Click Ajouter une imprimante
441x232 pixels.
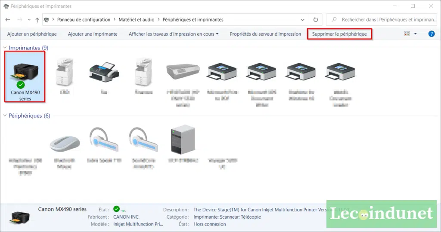[x=93, y=34]
